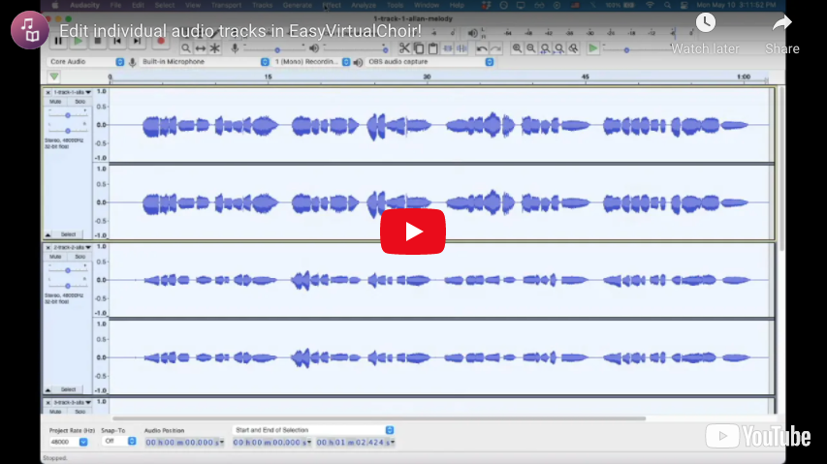Open the video title link
This screenshot has height=464, width=827.
(x=240, y=31)
